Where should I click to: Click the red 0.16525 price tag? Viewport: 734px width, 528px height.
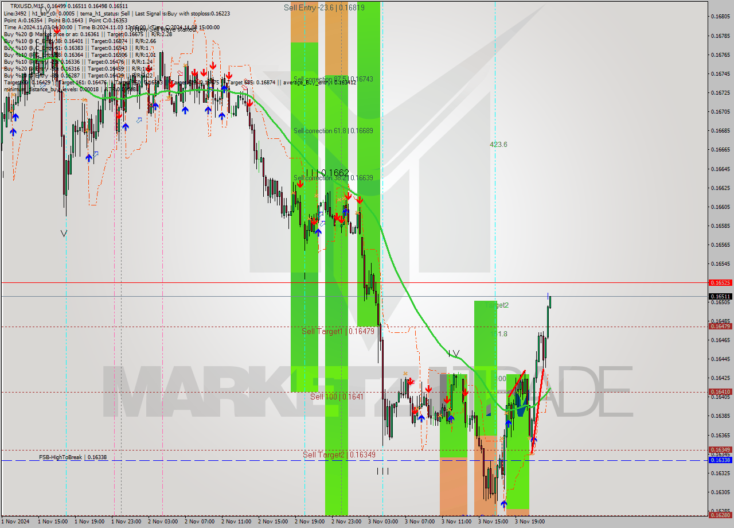pyautogui.click(x=721, y=282)
